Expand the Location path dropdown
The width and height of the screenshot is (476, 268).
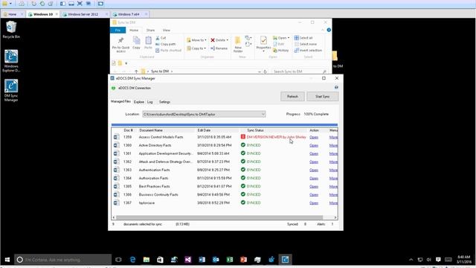(x=263, y=114)
